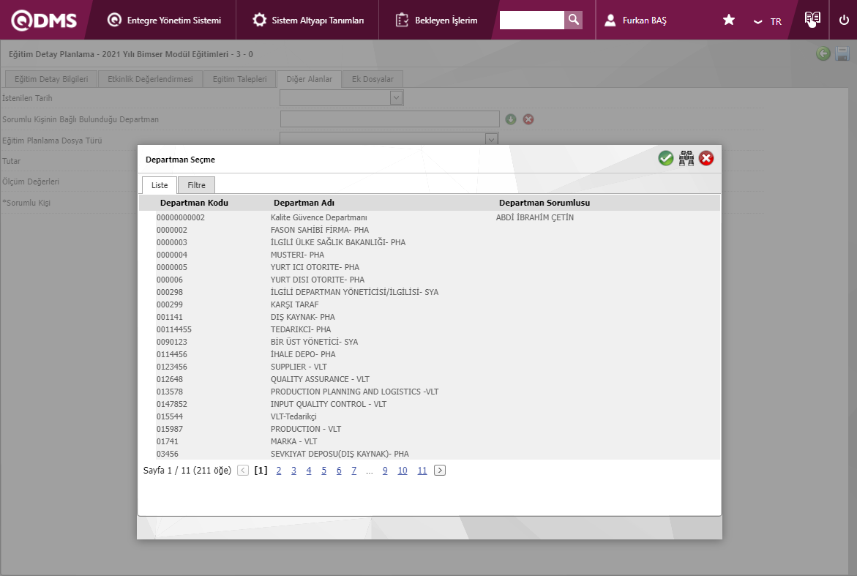The width and height of the screenshot is (857, 576).
Task: Click the top bar search field
Action: click(532, 20)
